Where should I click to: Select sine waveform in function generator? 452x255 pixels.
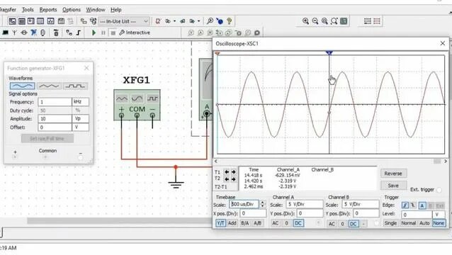pyautogui.click(x=22, y=86)
